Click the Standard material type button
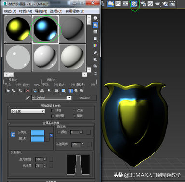Image resolution: width=185 pixels, height=182 pixels. pos(84,98)
